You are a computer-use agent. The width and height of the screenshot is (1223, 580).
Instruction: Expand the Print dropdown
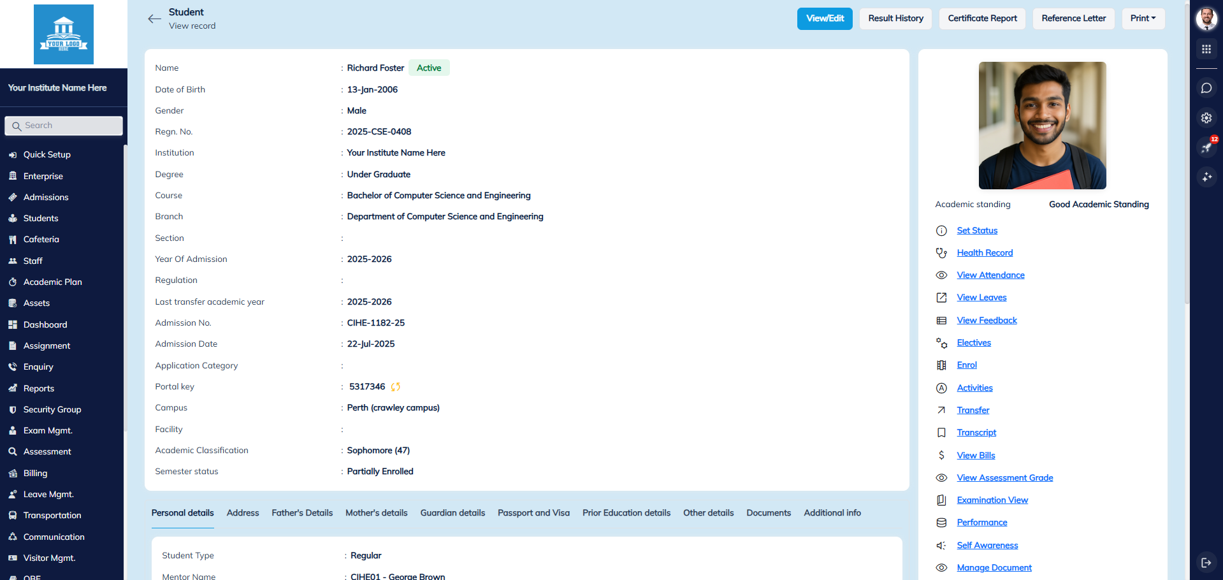coord(1143,18)
